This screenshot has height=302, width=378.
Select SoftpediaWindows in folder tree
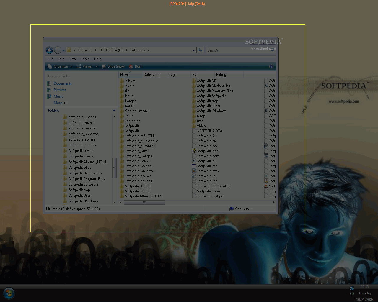(83, 201)
